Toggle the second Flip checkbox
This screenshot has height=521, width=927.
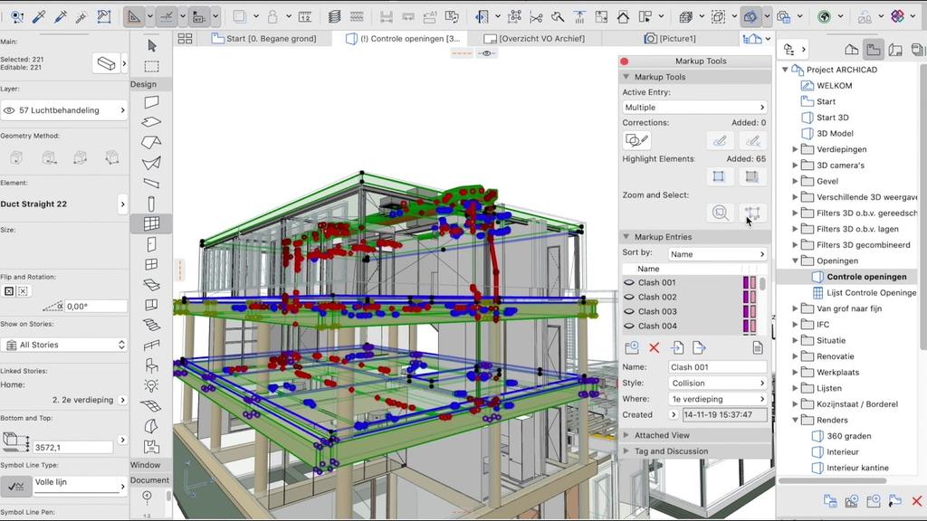23,290
